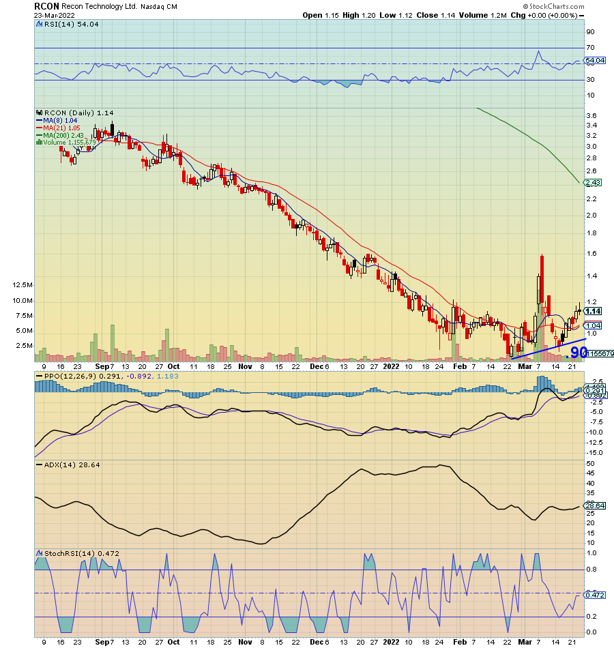Image resolution: width=614 pixels, height=648 pixels.
Task: Click the 28.64 ADX value tag on the axis
Action: [595, 505]
